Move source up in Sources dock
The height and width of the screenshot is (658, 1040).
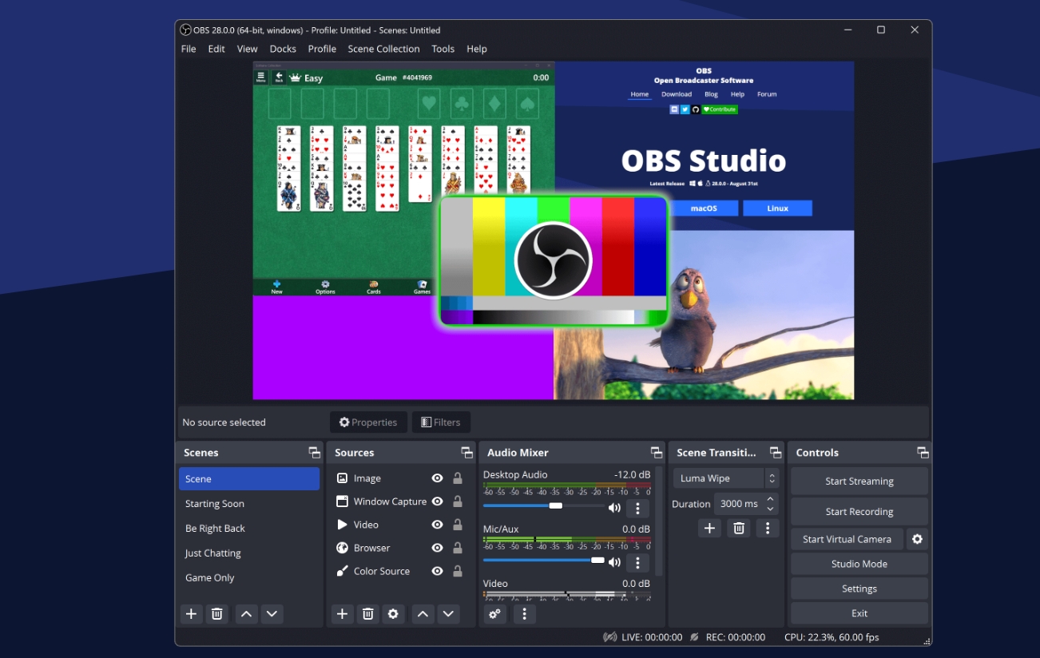coord(423,614)
